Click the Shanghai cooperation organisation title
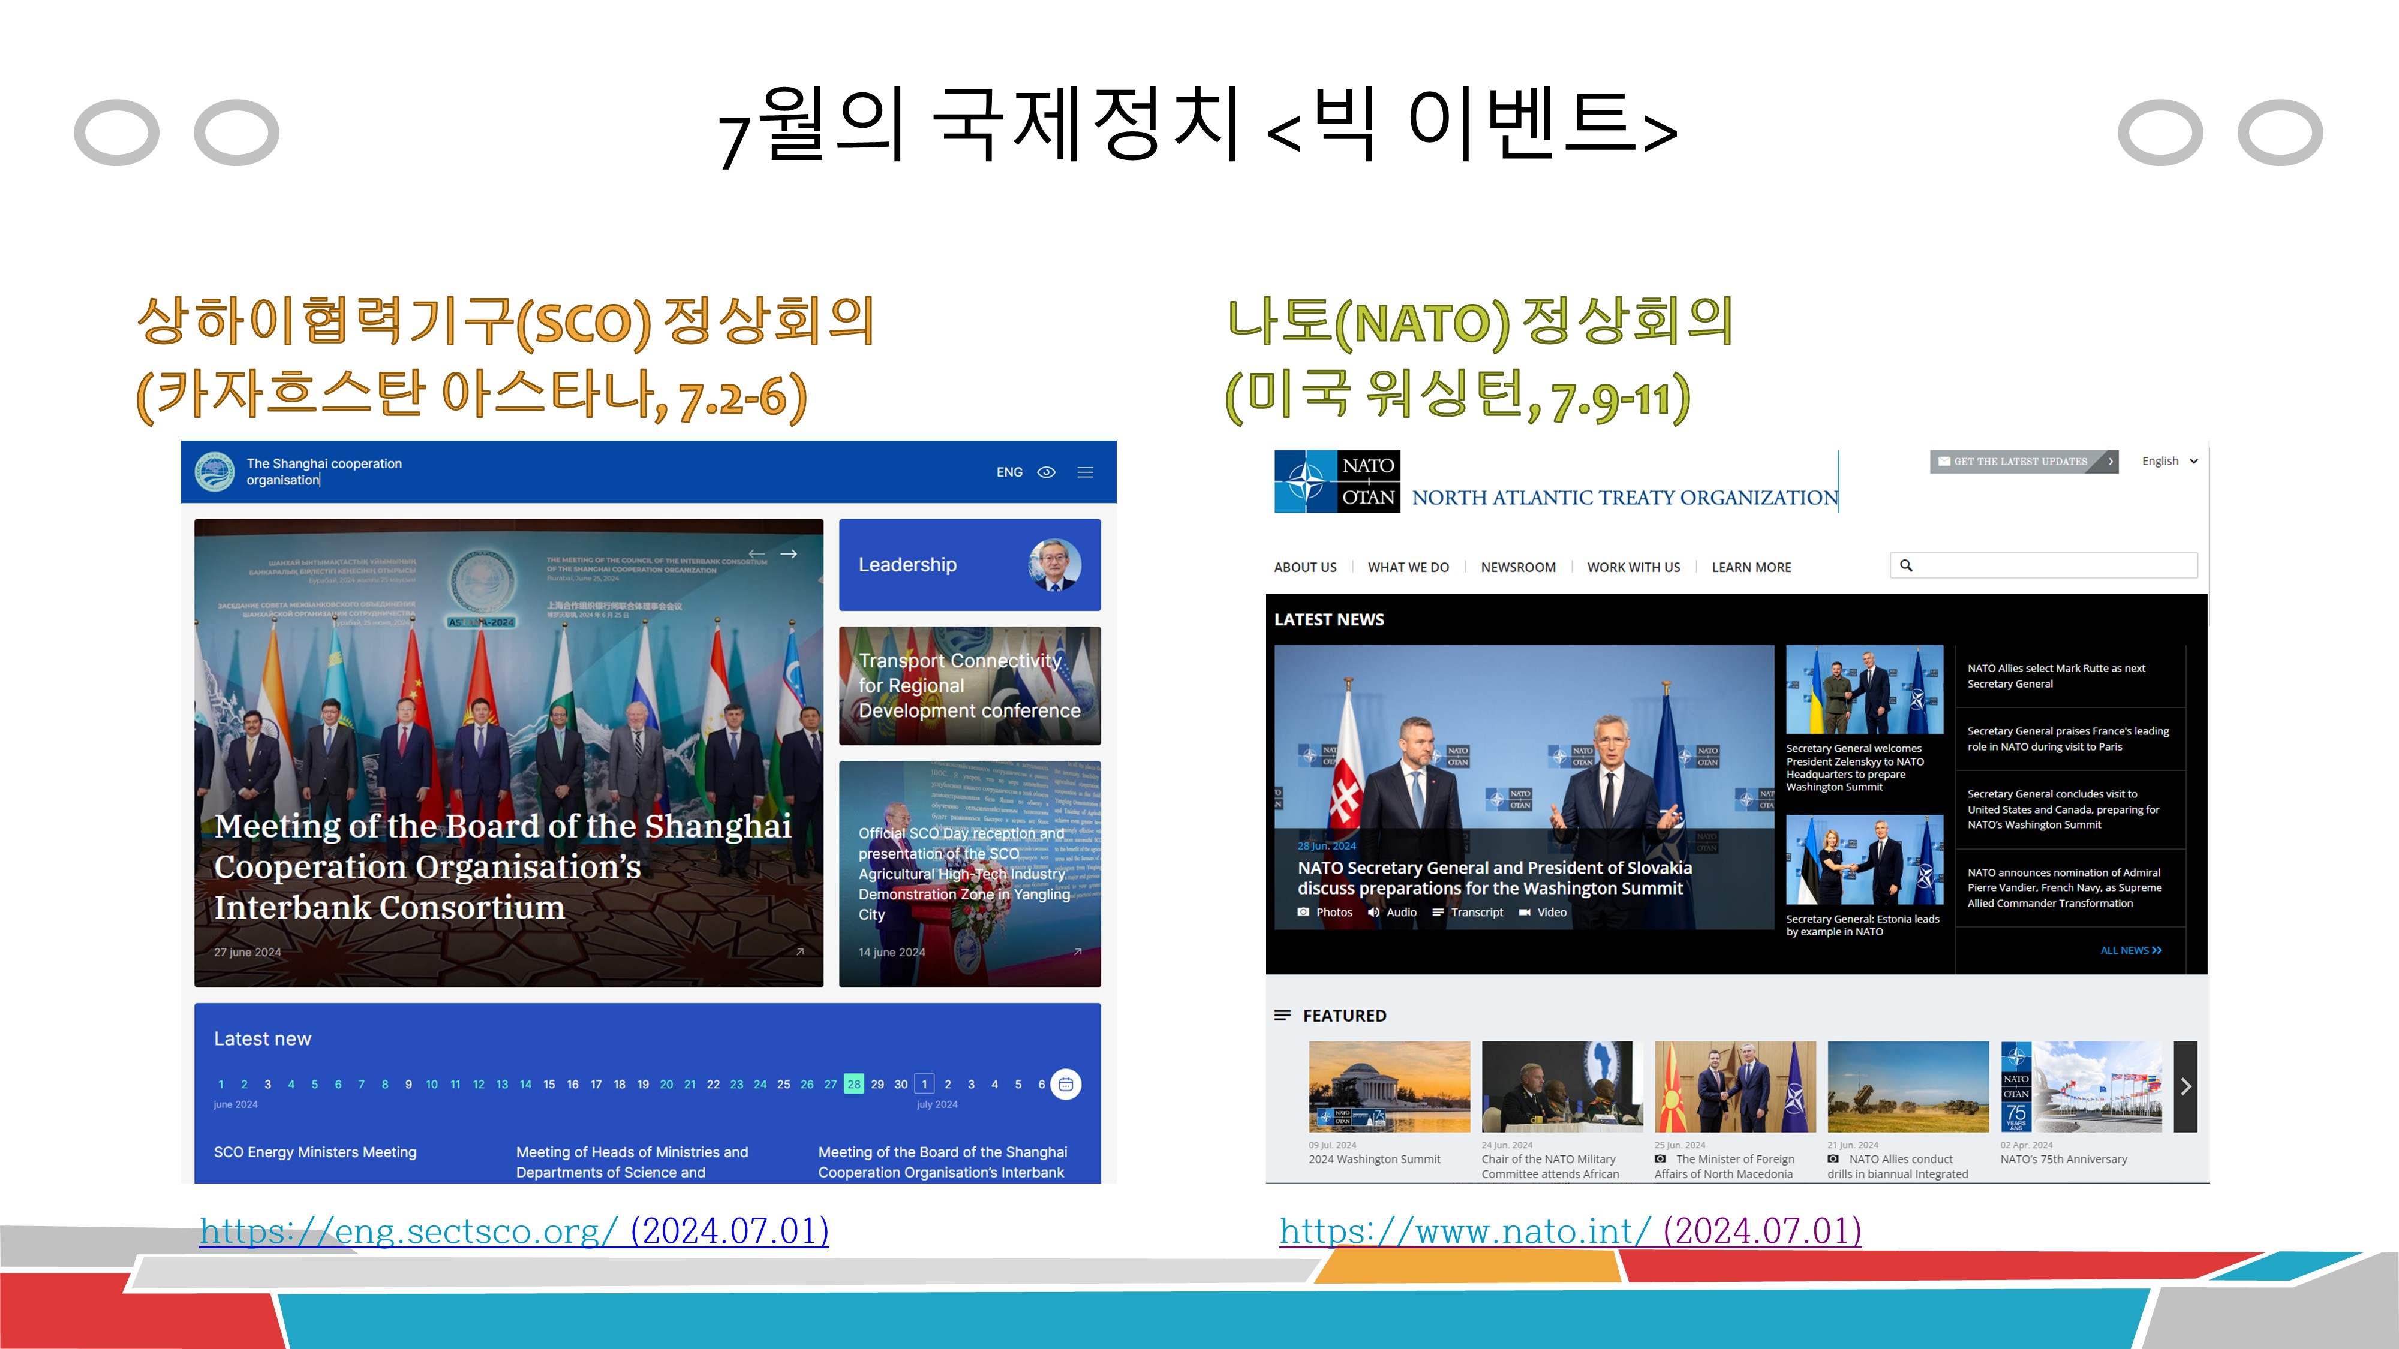The image size is (2399, 1349). (x=324, y=472)
